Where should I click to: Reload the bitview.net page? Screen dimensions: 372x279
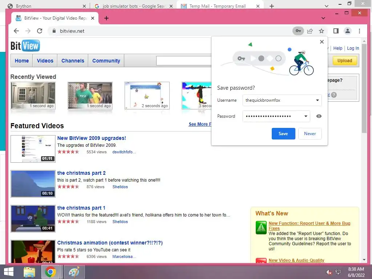click(x=40, y=31)
